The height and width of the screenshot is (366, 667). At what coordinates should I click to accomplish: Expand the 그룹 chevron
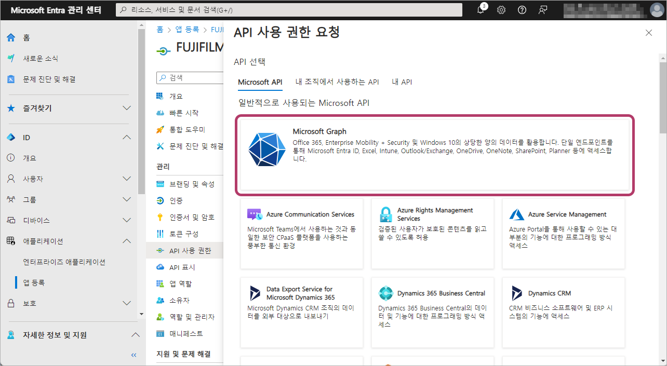(x=126, y=199)
